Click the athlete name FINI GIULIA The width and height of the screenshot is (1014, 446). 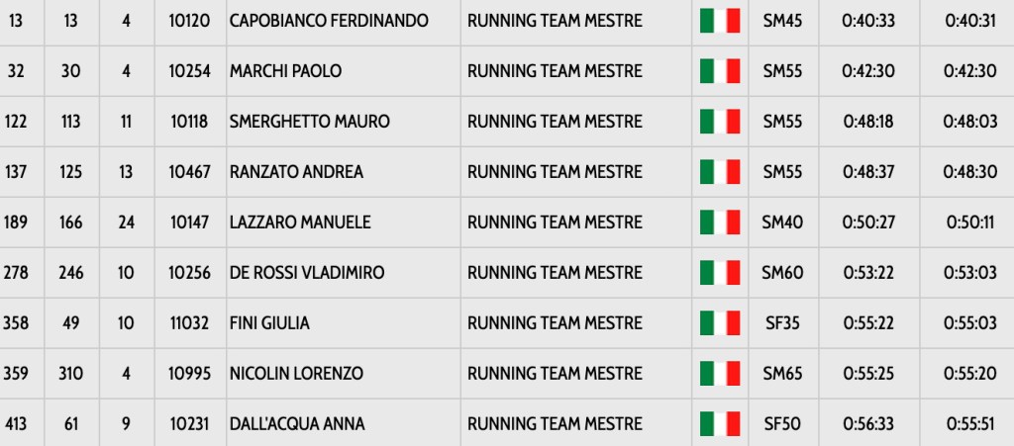[269, 323]
